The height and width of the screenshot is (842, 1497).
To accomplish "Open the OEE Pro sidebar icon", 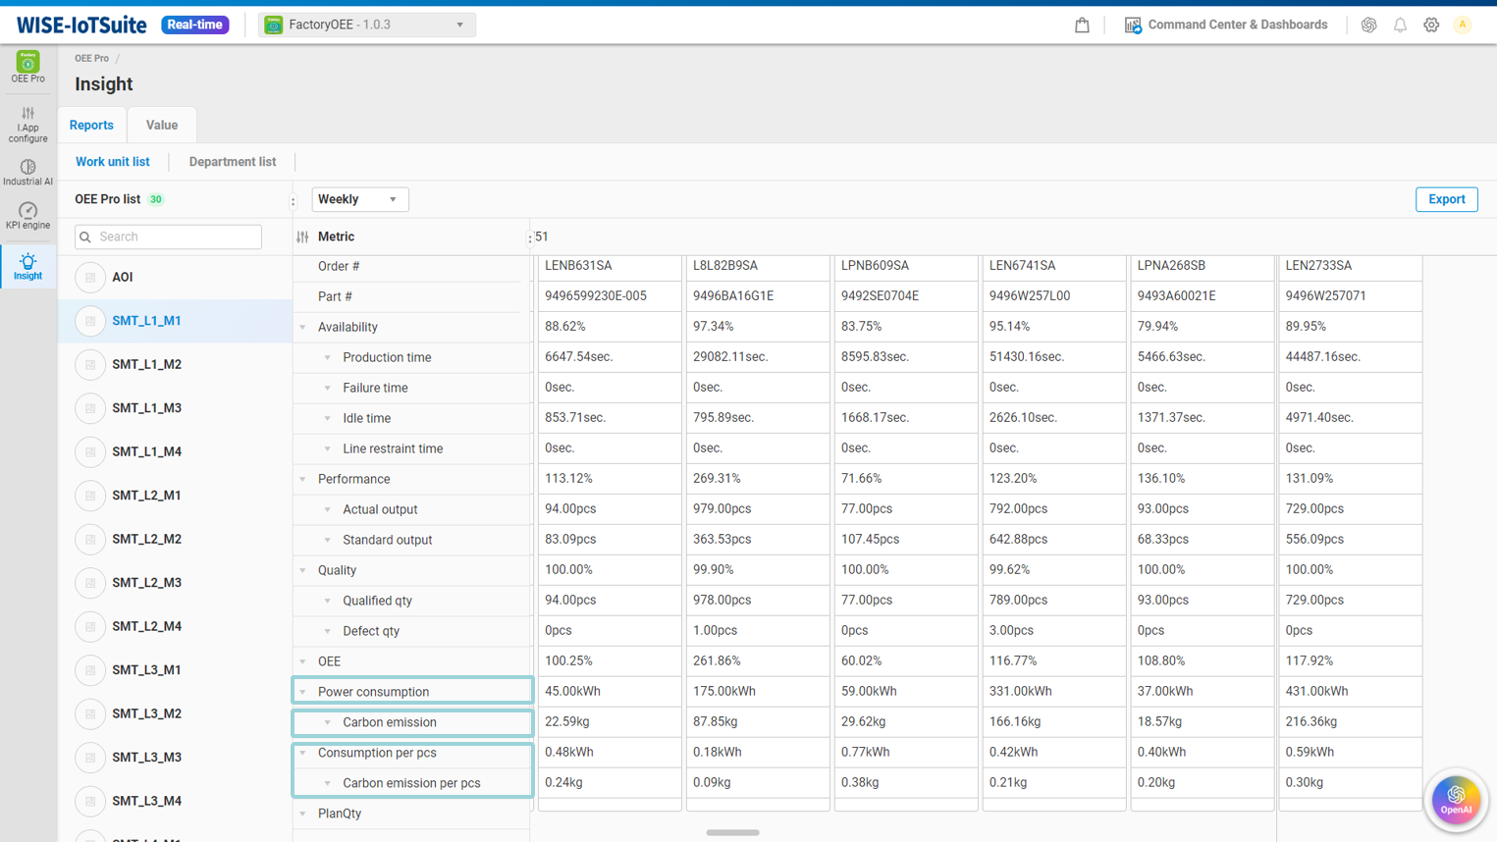I will pos(27,68).
